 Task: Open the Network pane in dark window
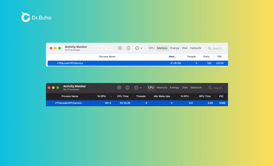click(x=196, y=87)
